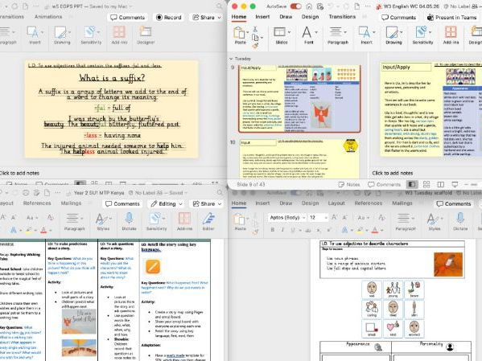Image resolution: width=482 pixels, height=361 pixels.
Task: Select the Slide Sorter view icon
Action: [426, 184]
